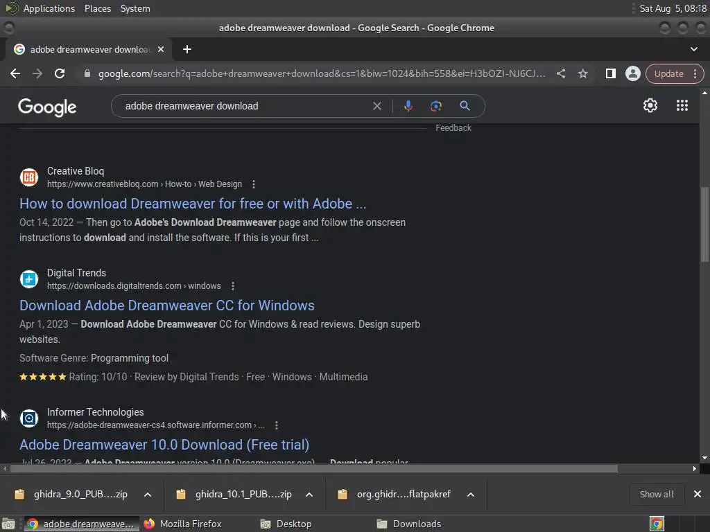This screenshot has height=532, width=710.
Task: Click the clock in top panel
Action: point(673,8)
